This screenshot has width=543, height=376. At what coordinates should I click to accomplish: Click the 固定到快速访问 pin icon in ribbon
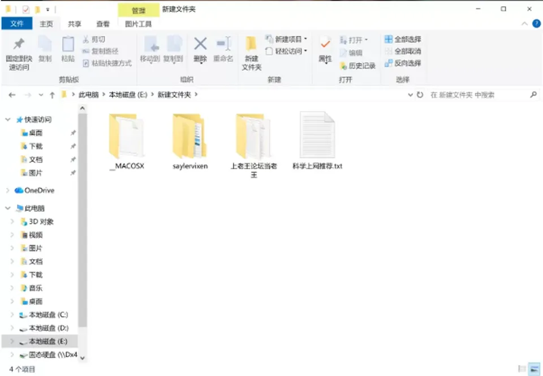pos(19,44)
